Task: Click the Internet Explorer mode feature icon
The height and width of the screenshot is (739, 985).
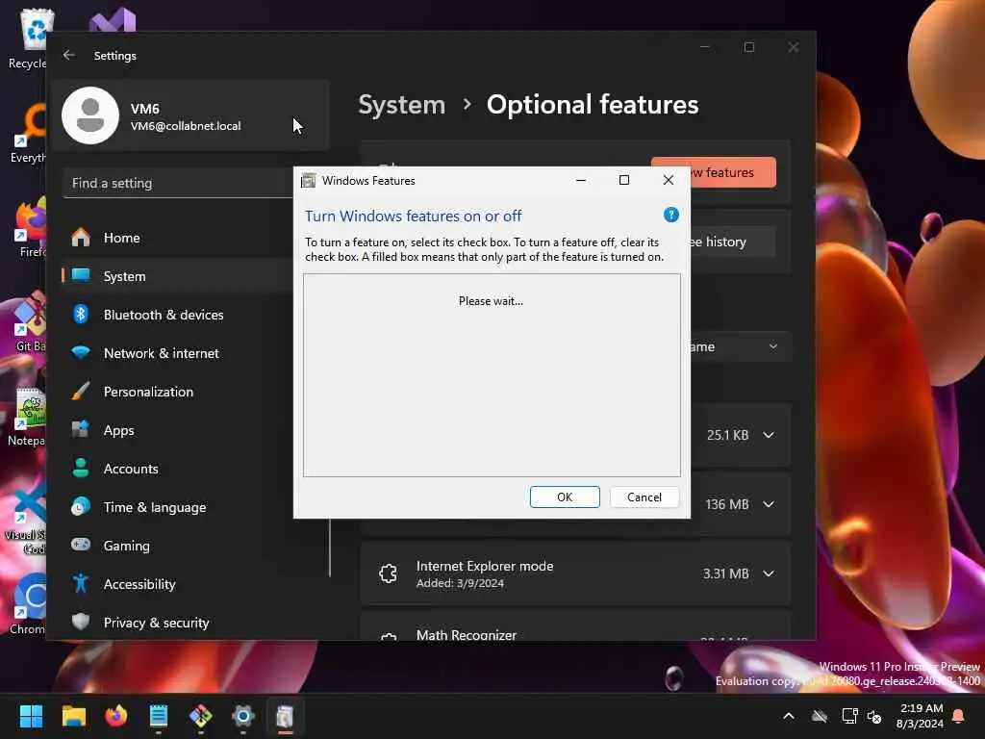Action: pos(389,573)
